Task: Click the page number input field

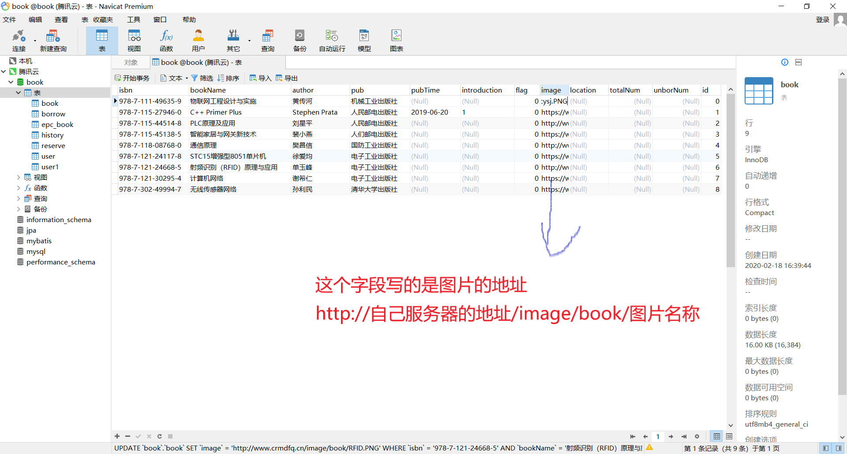Action: point(658,436)
